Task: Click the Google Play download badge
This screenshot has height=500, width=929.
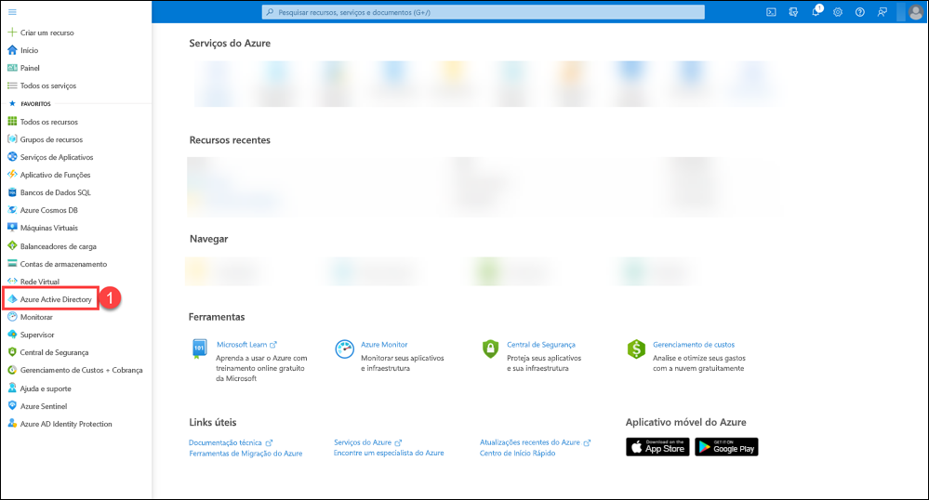Action: 726,447
